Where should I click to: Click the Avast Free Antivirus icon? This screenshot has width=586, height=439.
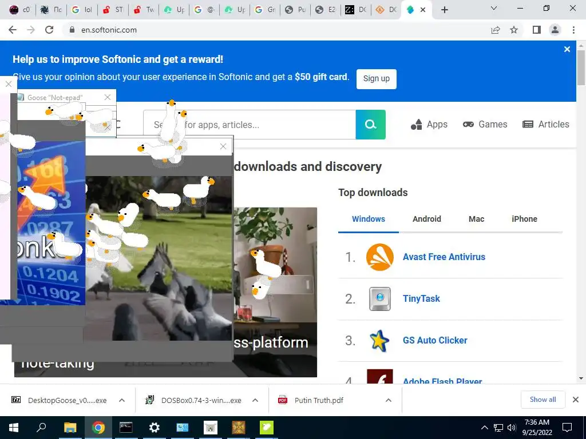coord(380,257)
